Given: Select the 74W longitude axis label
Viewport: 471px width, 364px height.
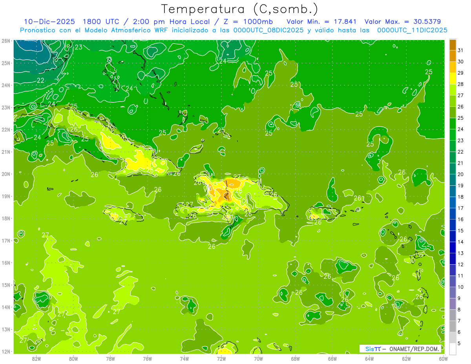Looking at the screenshot, I should (184, 358).
